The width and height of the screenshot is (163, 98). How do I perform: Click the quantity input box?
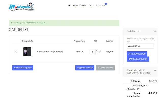tap(92, 52)
